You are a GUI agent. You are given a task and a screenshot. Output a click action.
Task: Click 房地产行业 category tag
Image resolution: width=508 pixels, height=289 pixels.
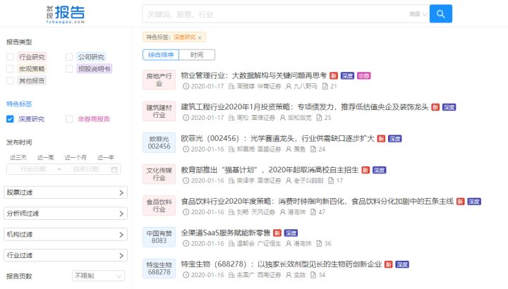pos(159,80)
